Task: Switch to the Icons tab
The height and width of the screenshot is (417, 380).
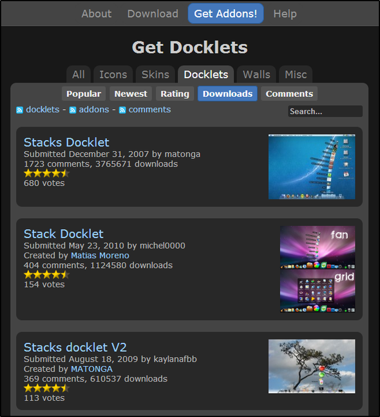Action: click(x=113, y=74)
